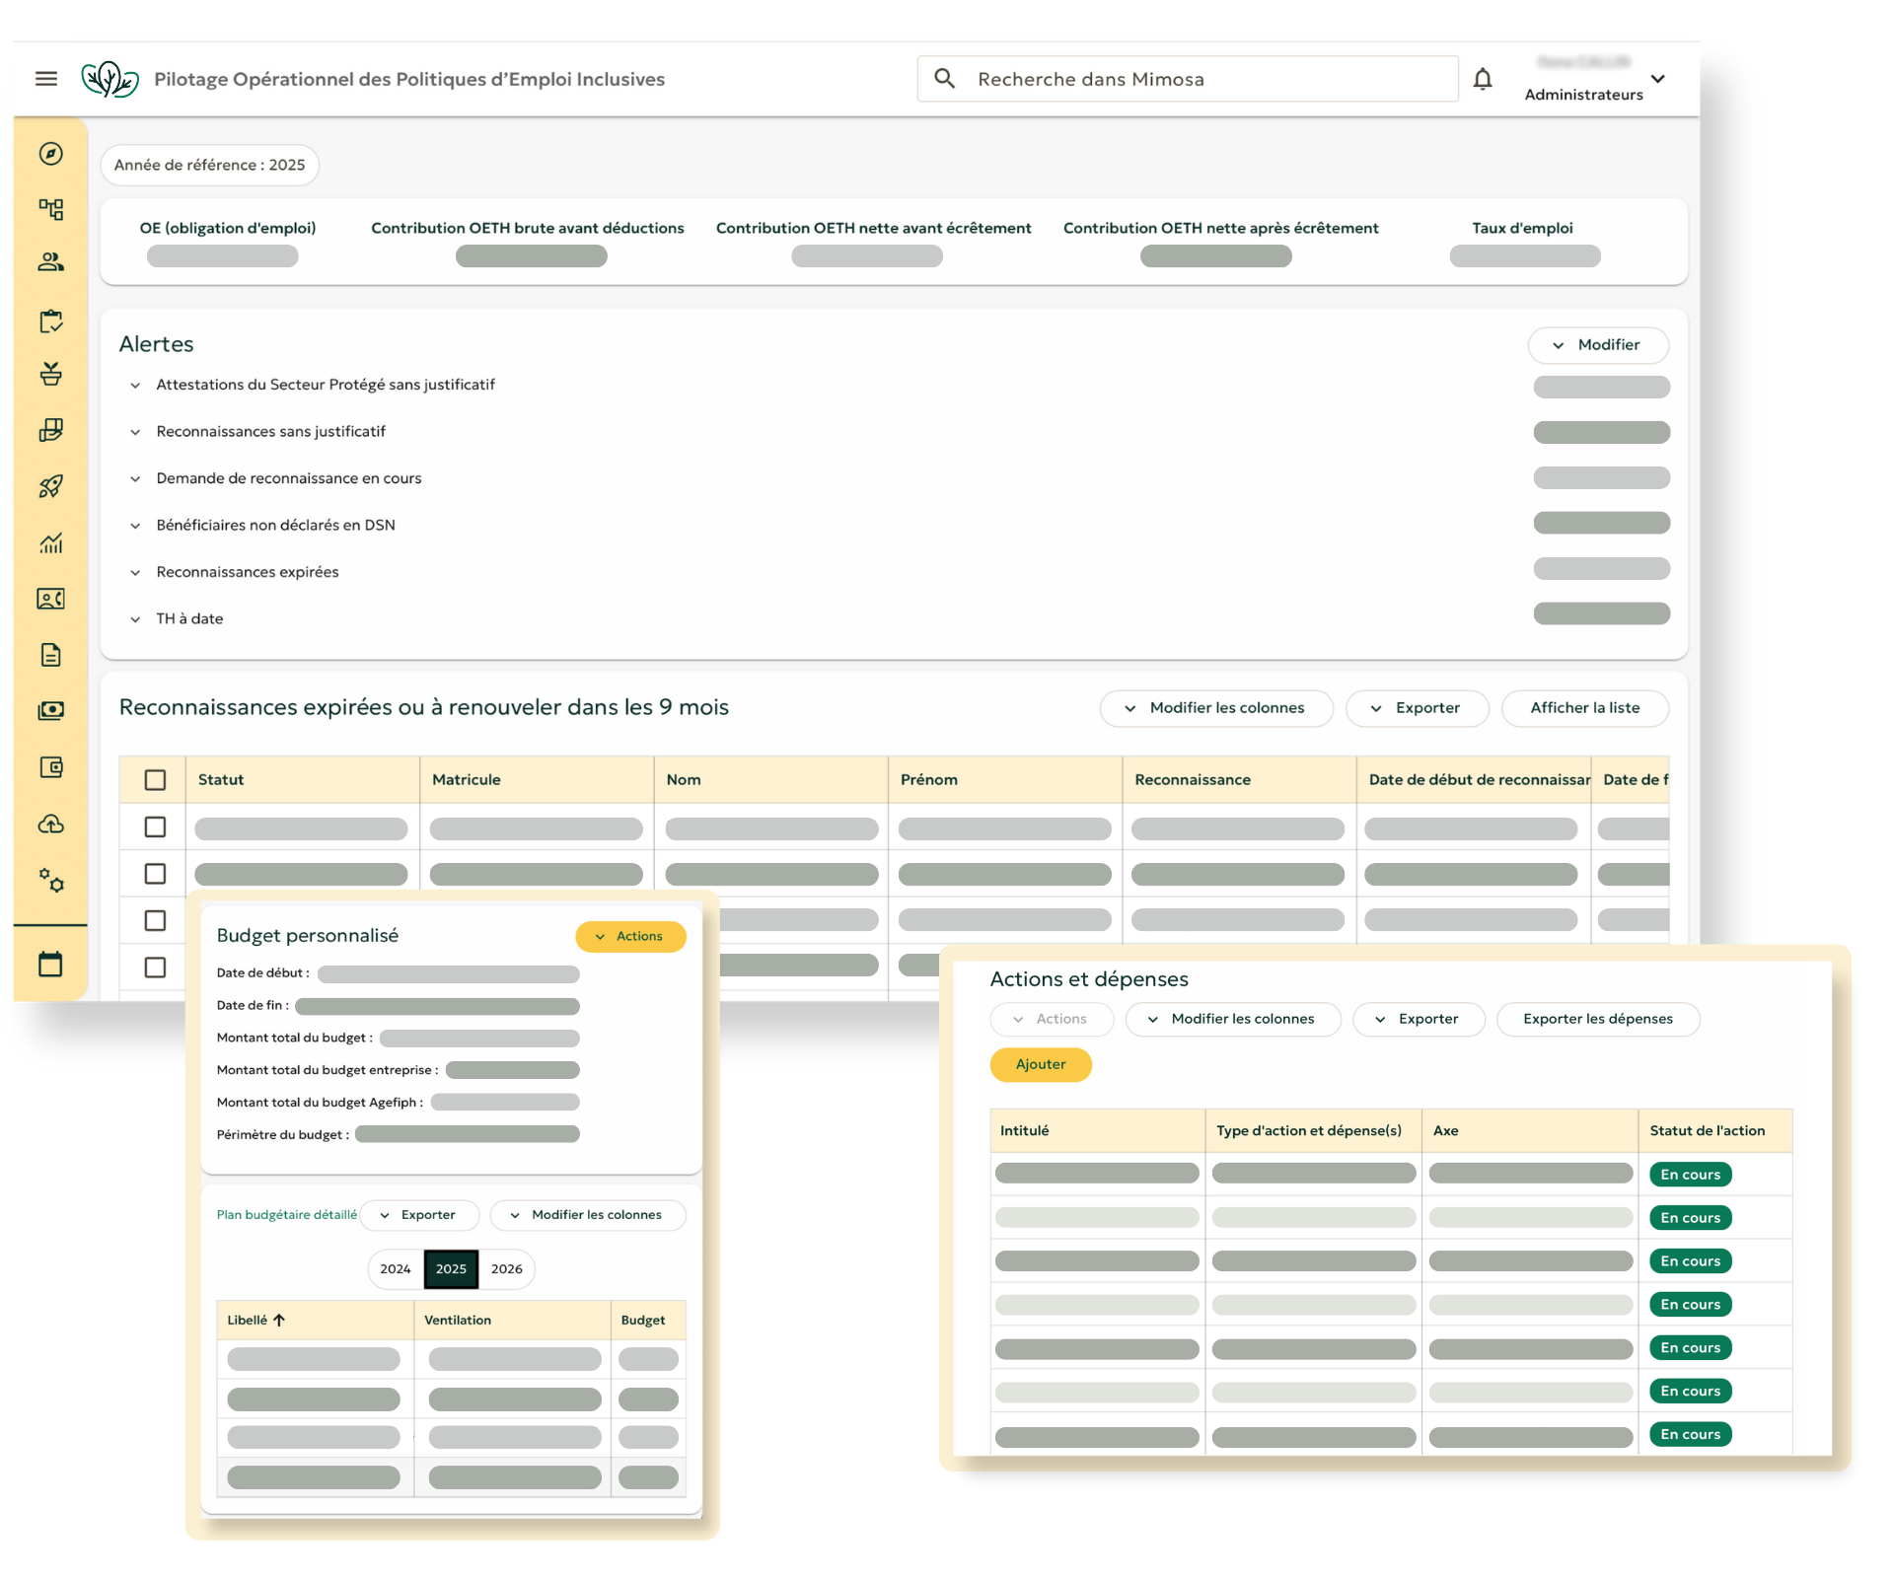Open the compass dashboard icon in the sidebar
The image size is (1894, 1578).
point(50,154)
